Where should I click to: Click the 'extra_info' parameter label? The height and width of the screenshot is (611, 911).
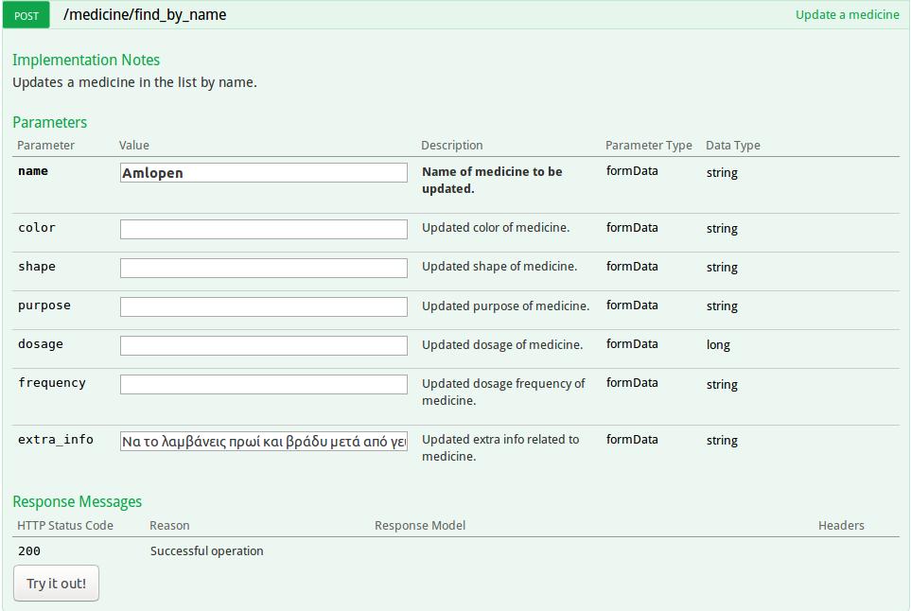56,439
